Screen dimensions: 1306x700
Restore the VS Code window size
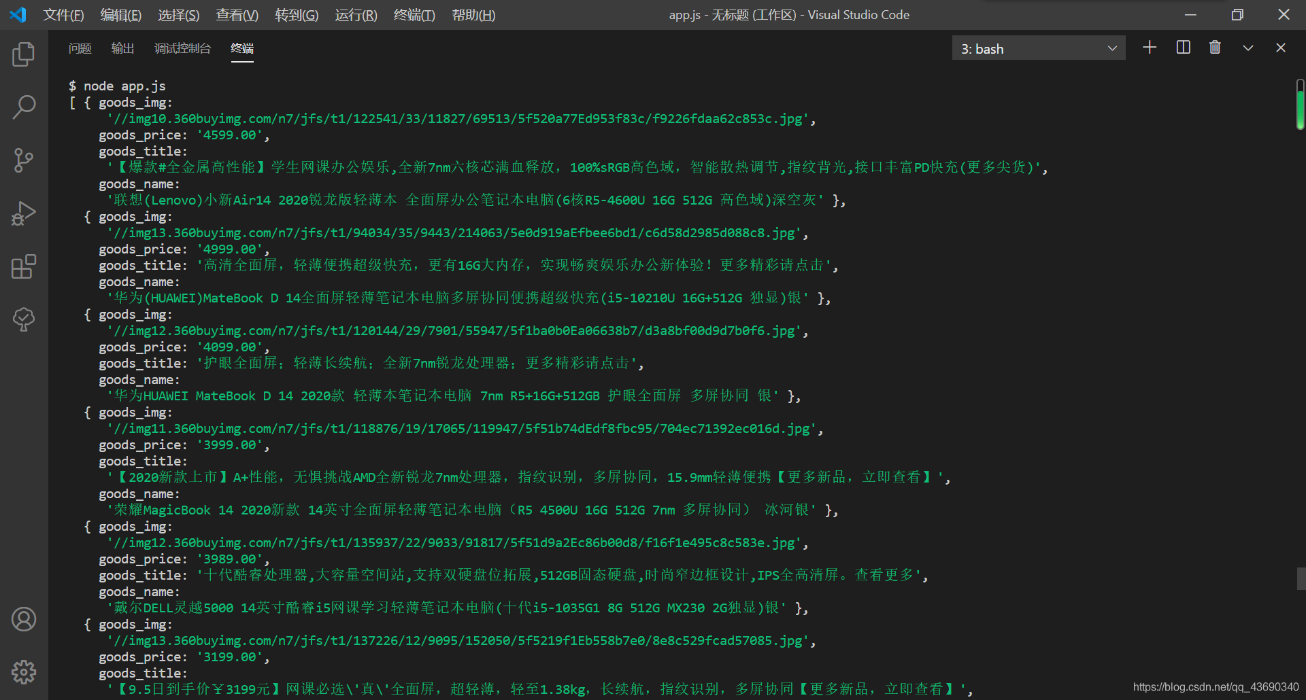coord(1237,14)
